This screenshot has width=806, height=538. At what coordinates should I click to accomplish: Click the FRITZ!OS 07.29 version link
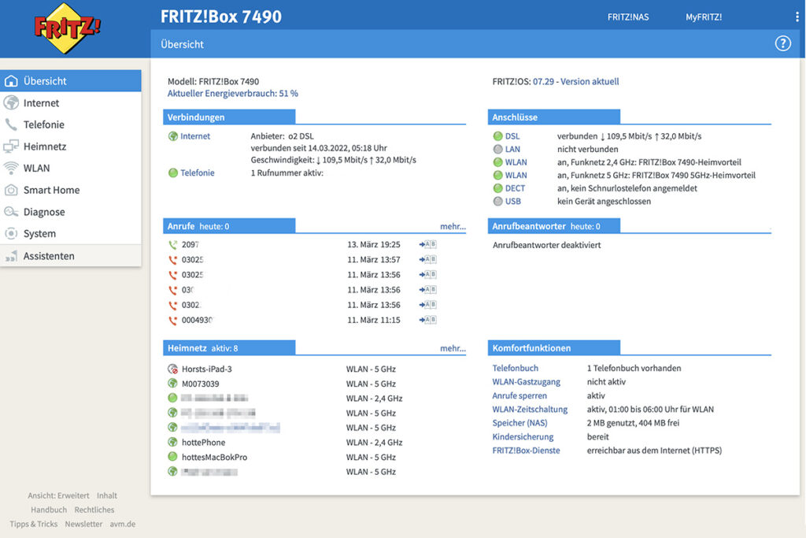tap(543, 81)
